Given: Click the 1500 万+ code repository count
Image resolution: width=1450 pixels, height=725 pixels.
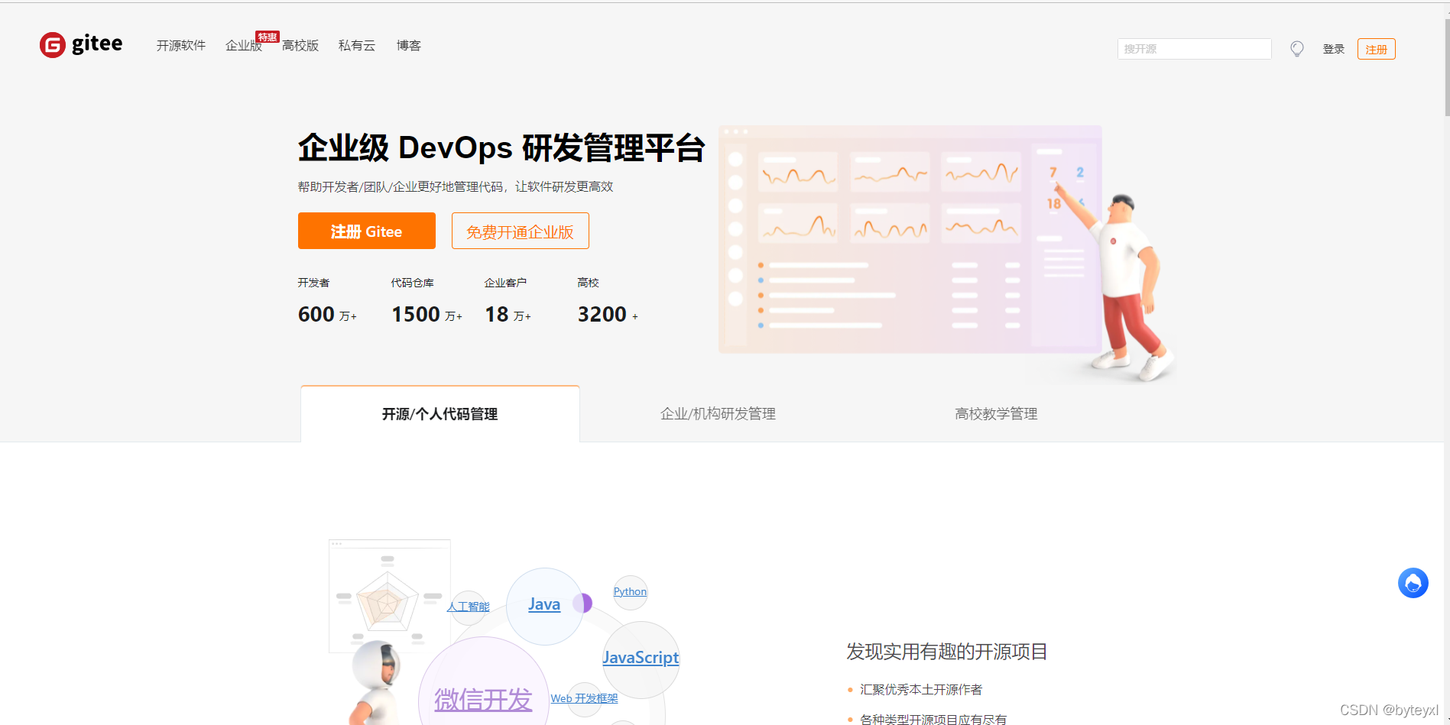Looking at the screenshot, I should [x=427, y=315].
